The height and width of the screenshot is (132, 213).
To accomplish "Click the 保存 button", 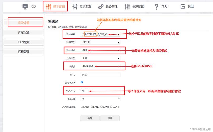I will coord(90,118).
